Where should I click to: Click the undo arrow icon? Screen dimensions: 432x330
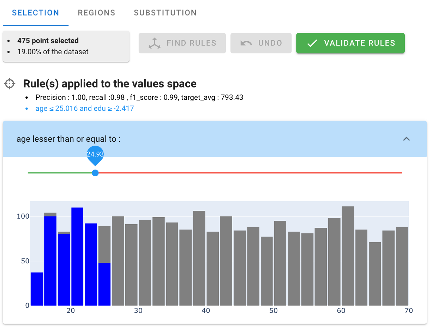point(246,43)
